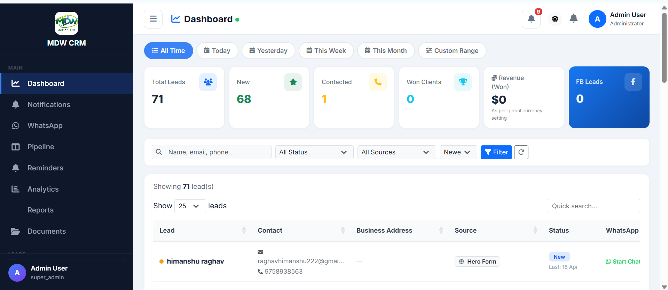The width and height of the screenshot is (668, 290).
Task: Click the scrollbar down arrow
Action: pos(664,287)
